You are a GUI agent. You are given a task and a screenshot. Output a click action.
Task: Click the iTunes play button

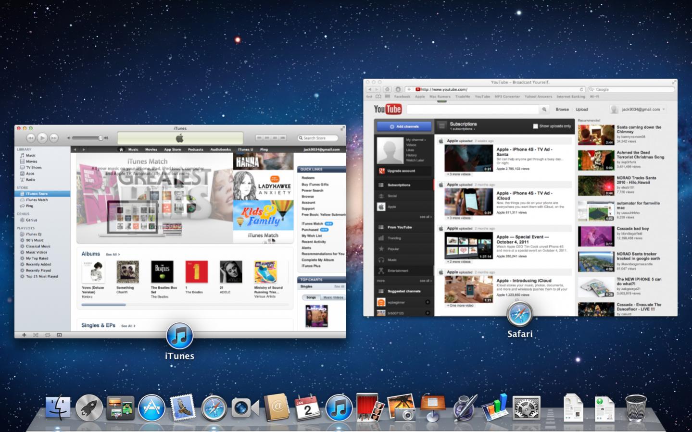tap(42, 138)
